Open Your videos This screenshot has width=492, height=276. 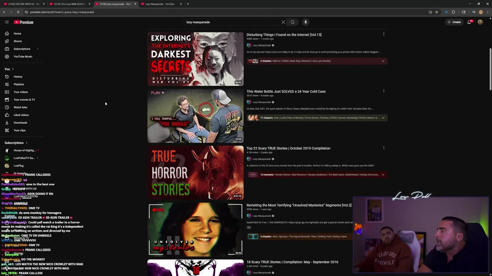tap(22, 92)
